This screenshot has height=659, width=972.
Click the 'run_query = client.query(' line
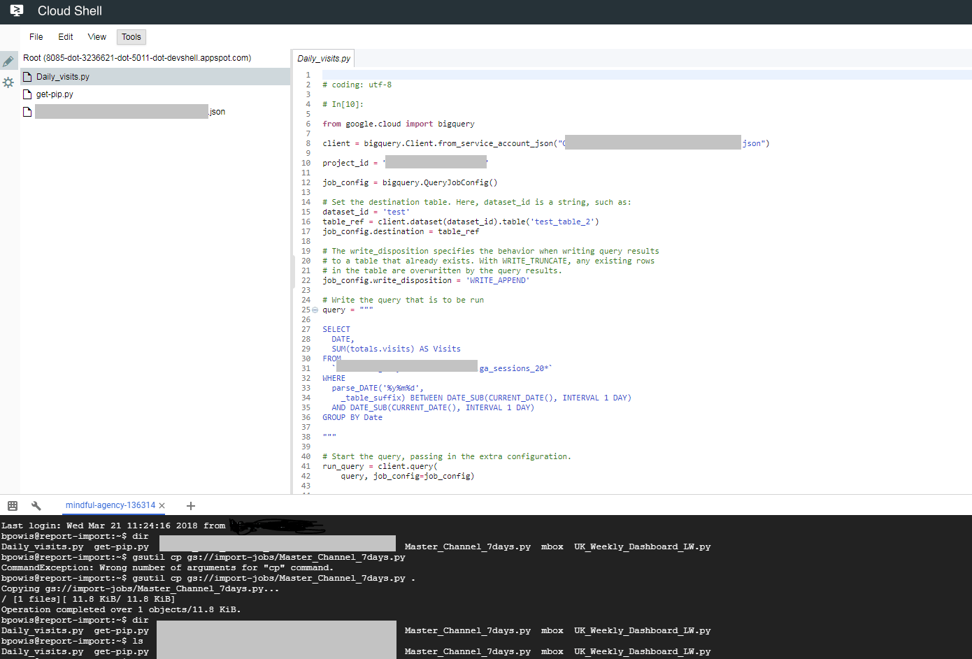380,466
